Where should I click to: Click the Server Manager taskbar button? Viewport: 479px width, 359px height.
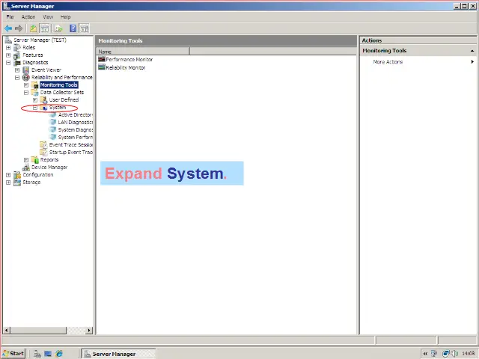point(118,354)
